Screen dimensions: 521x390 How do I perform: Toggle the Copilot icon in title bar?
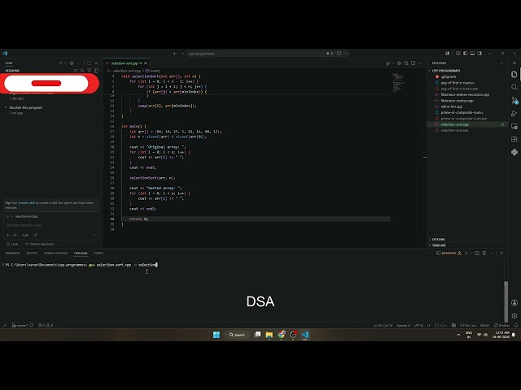coord(339,54)
